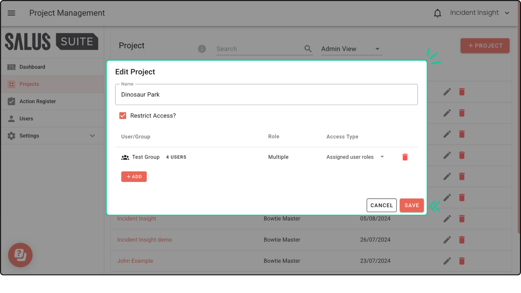Click the project Name input field
The width and height of the screenshot is (521, 293).
coord(266,95)
